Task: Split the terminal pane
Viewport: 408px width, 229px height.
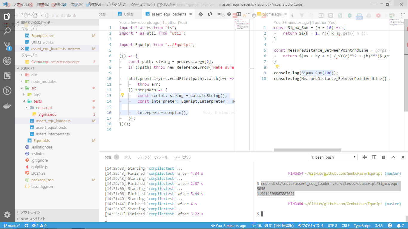Action: pyautogui.click(x=374, y=157)
